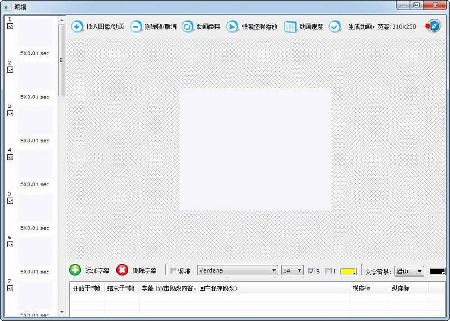Image resolution: width=450 pixels, height=321 pixels.
Task: Uncheck frame 1 checkbox
Action: point(10,26)
